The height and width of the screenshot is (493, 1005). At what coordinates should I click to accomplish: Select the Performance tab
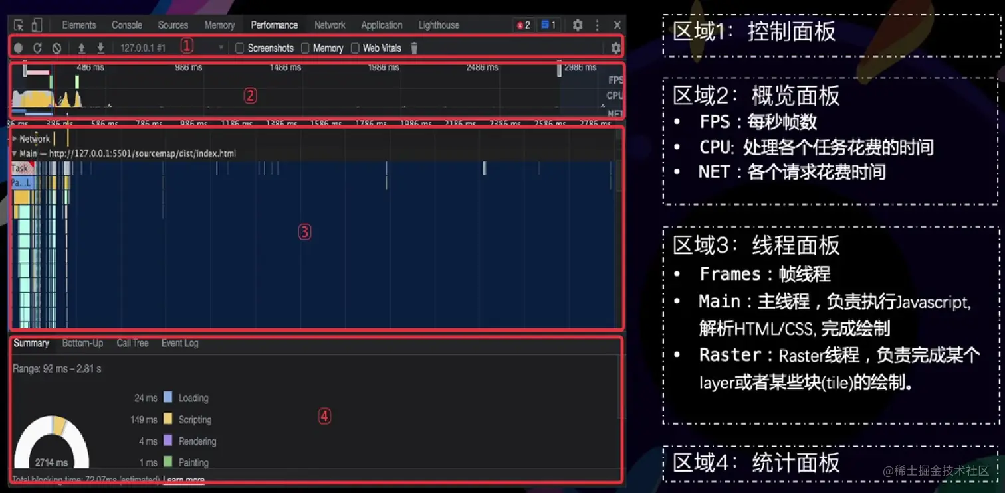(275, 25)
